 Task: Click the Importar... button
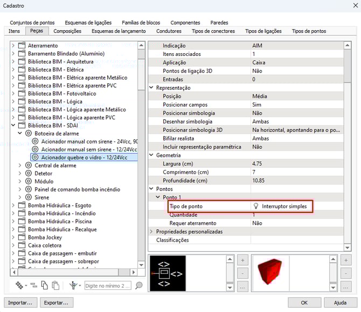tap(20, 302)
